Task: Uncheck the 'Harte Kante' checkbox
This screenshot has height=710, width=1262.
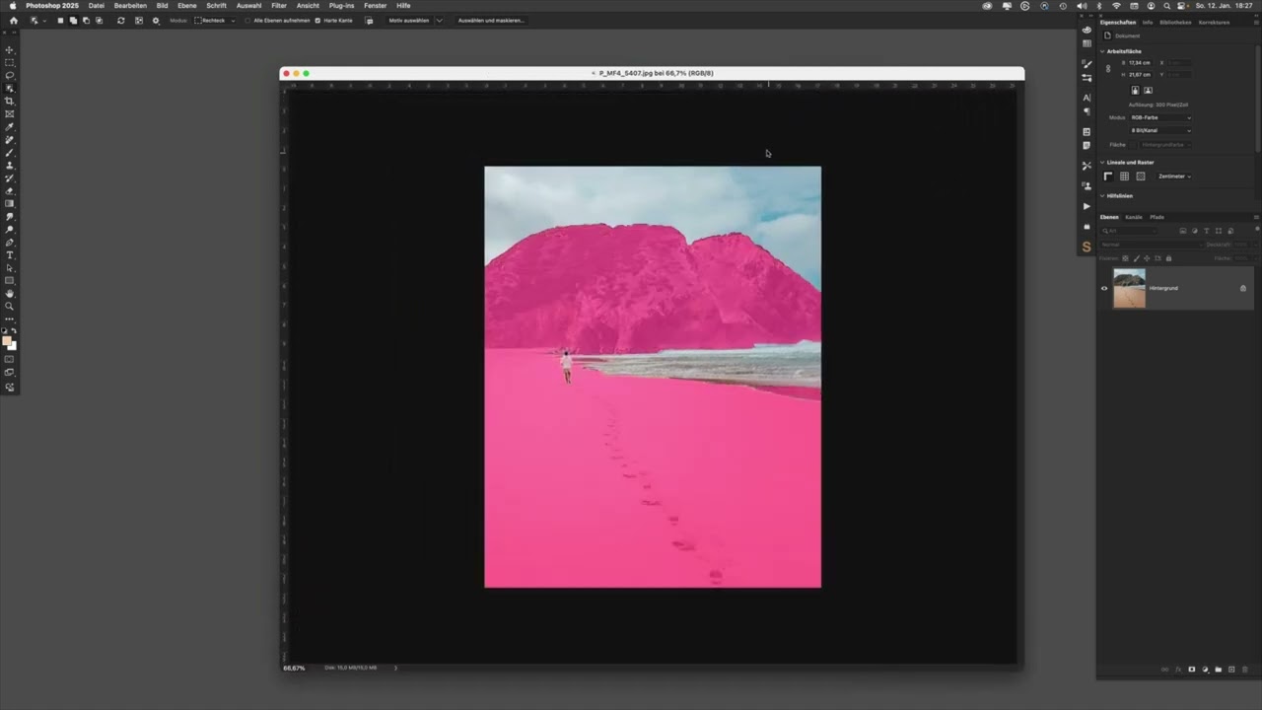Action: click(317, 20)
